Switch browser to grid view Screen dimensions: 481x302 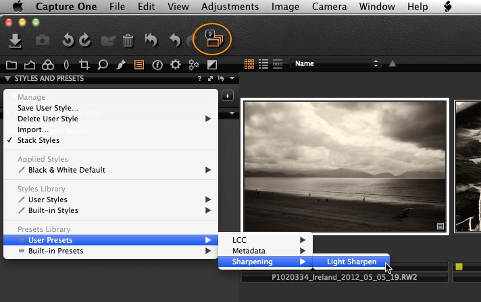249,64
